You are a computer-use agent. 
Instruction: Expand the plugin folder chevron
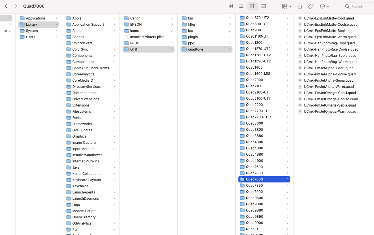pyautogui.click(x=230, y=37)
